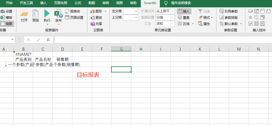Select column header G
Viewport: 272px width, 126px height.
point(121,49)
